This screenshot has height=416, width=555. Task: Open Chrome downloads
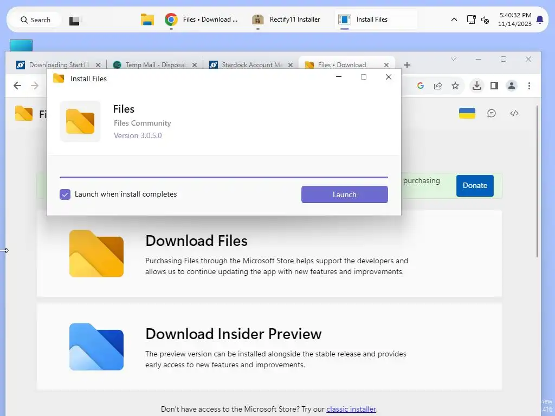tap(477, 86)
